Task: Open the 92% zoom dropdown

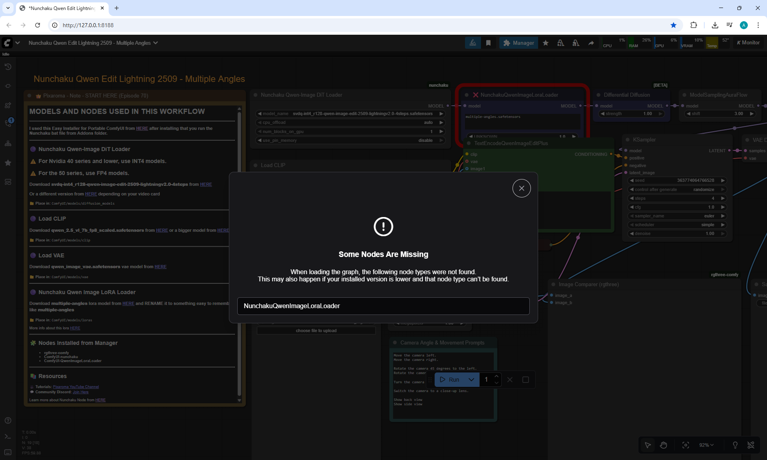Action: 706,445
